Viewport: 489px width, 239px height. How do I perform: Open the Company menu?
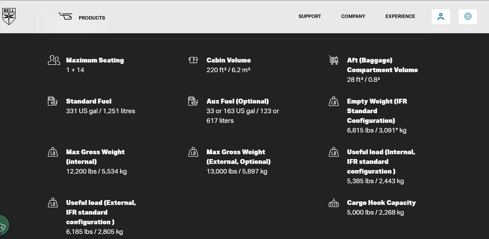click(353, 16)
